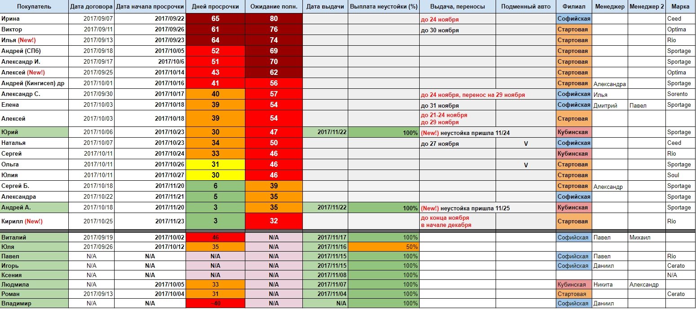Select the issue date 2017/11/17
Viewport: 696px width, 309px height.
[325, 238]
